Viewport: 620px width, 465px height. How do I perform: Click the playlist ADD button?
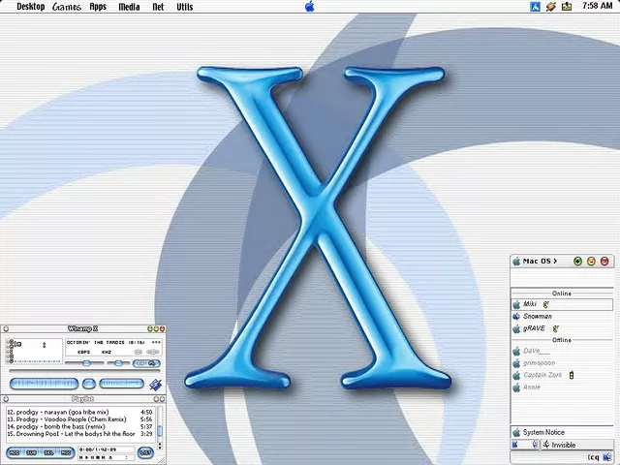(x=15, y=452)
